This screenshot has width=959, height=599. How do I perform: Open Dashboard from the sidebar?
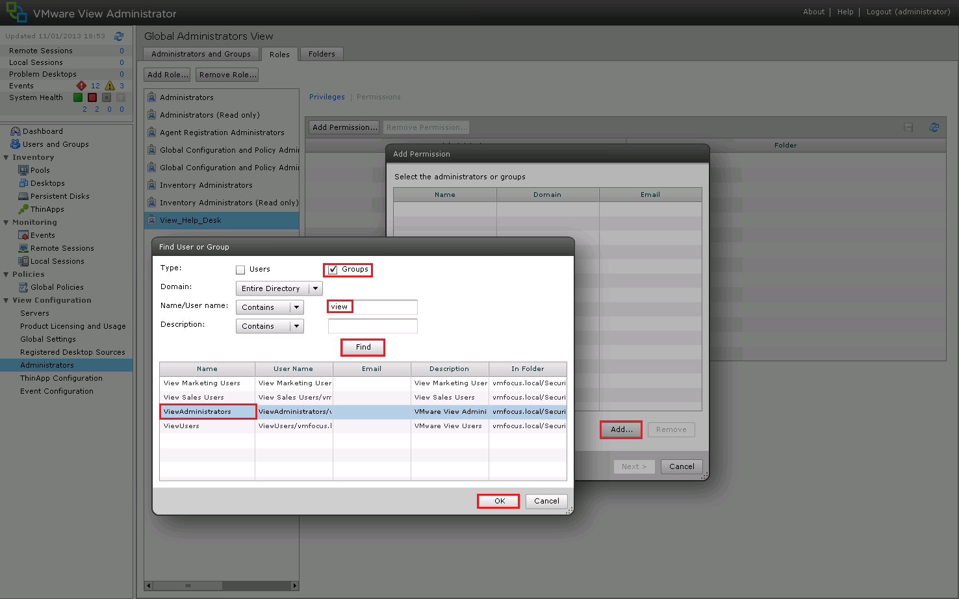tap(42, 131)
